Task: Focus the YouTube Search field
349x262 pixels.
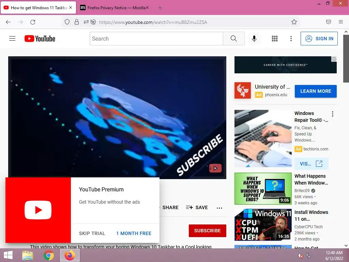Action: [156, 39]
